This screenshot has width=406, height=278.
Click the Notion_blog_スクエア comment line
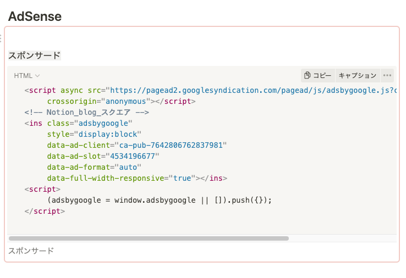(87, 112)
